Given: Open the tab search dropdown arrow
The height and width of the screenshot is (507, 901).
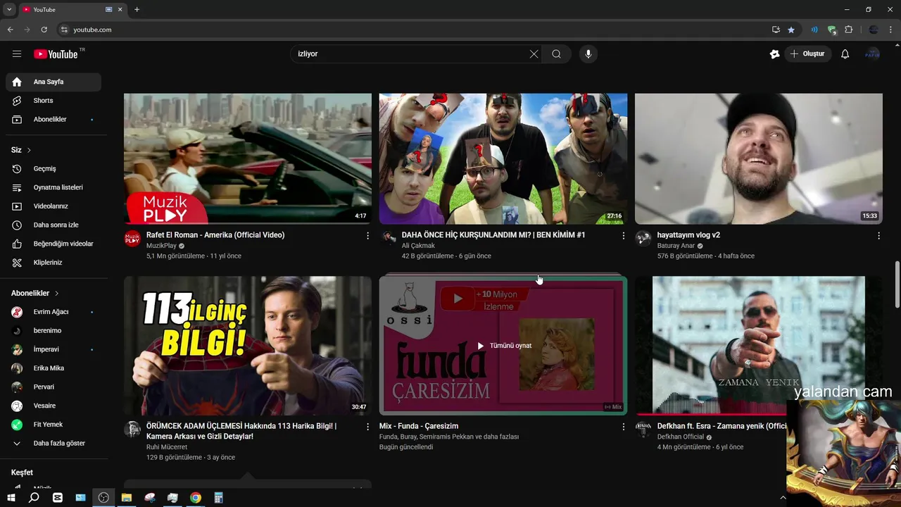Looking at the screenshot, I should [x=9, y=10].
